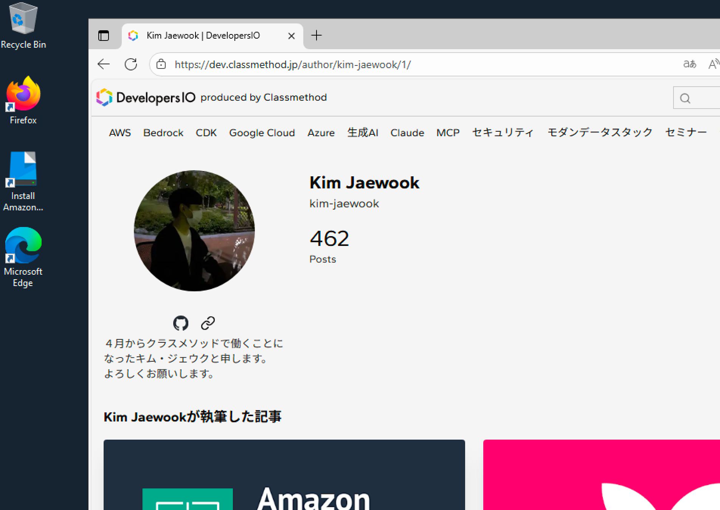Open the セミナー category
The width and height of the screenshot is (720, 510).
point(686,133)
